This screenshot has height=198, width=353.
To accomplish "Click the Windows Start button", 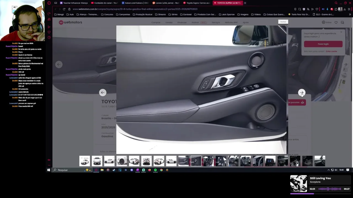I will 49,170.
